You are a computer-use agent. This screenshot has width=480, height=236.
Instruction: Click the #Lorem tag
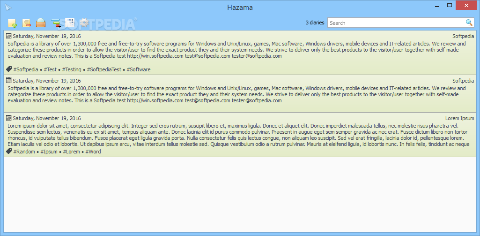pyautogui.click(x=71, y=152)
